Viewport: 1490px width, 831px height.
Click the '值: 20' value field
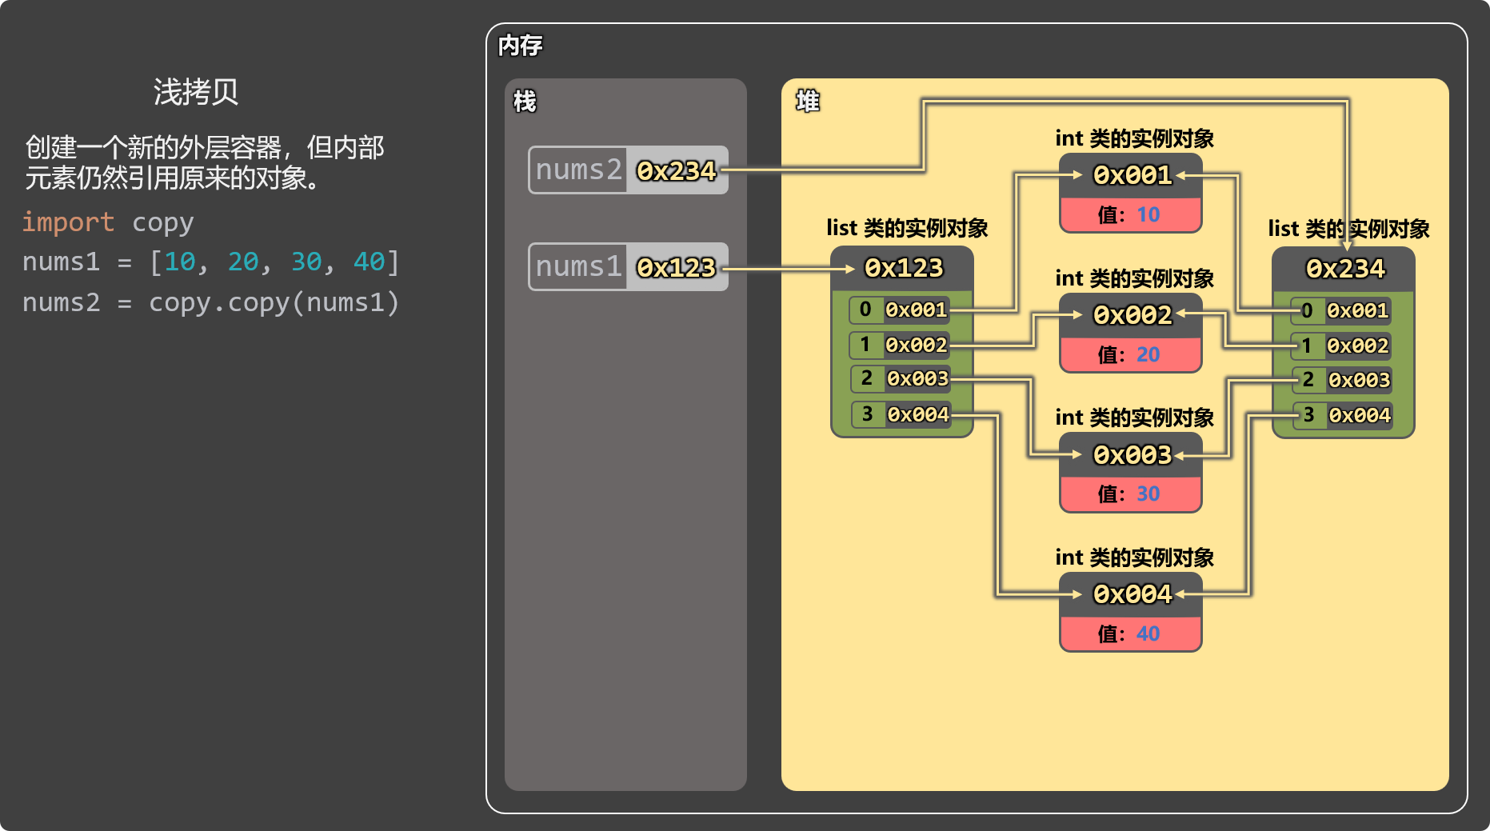(1131, 354)
